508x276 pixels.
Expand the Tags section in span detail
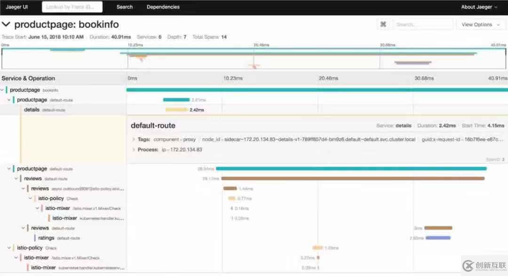(133, 139)
